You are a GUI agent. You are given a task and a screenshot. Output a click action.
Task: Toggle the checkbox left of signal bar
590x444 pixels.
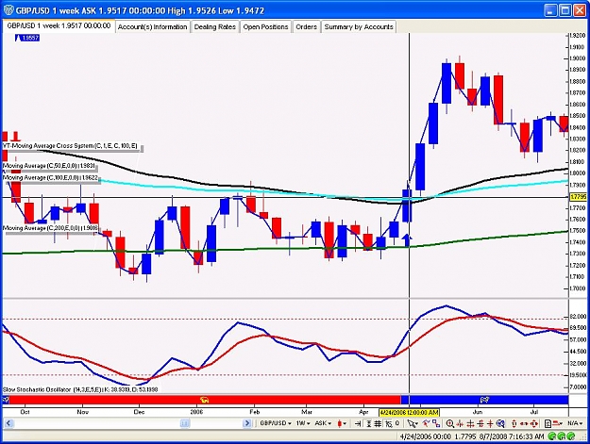[6, 400]
